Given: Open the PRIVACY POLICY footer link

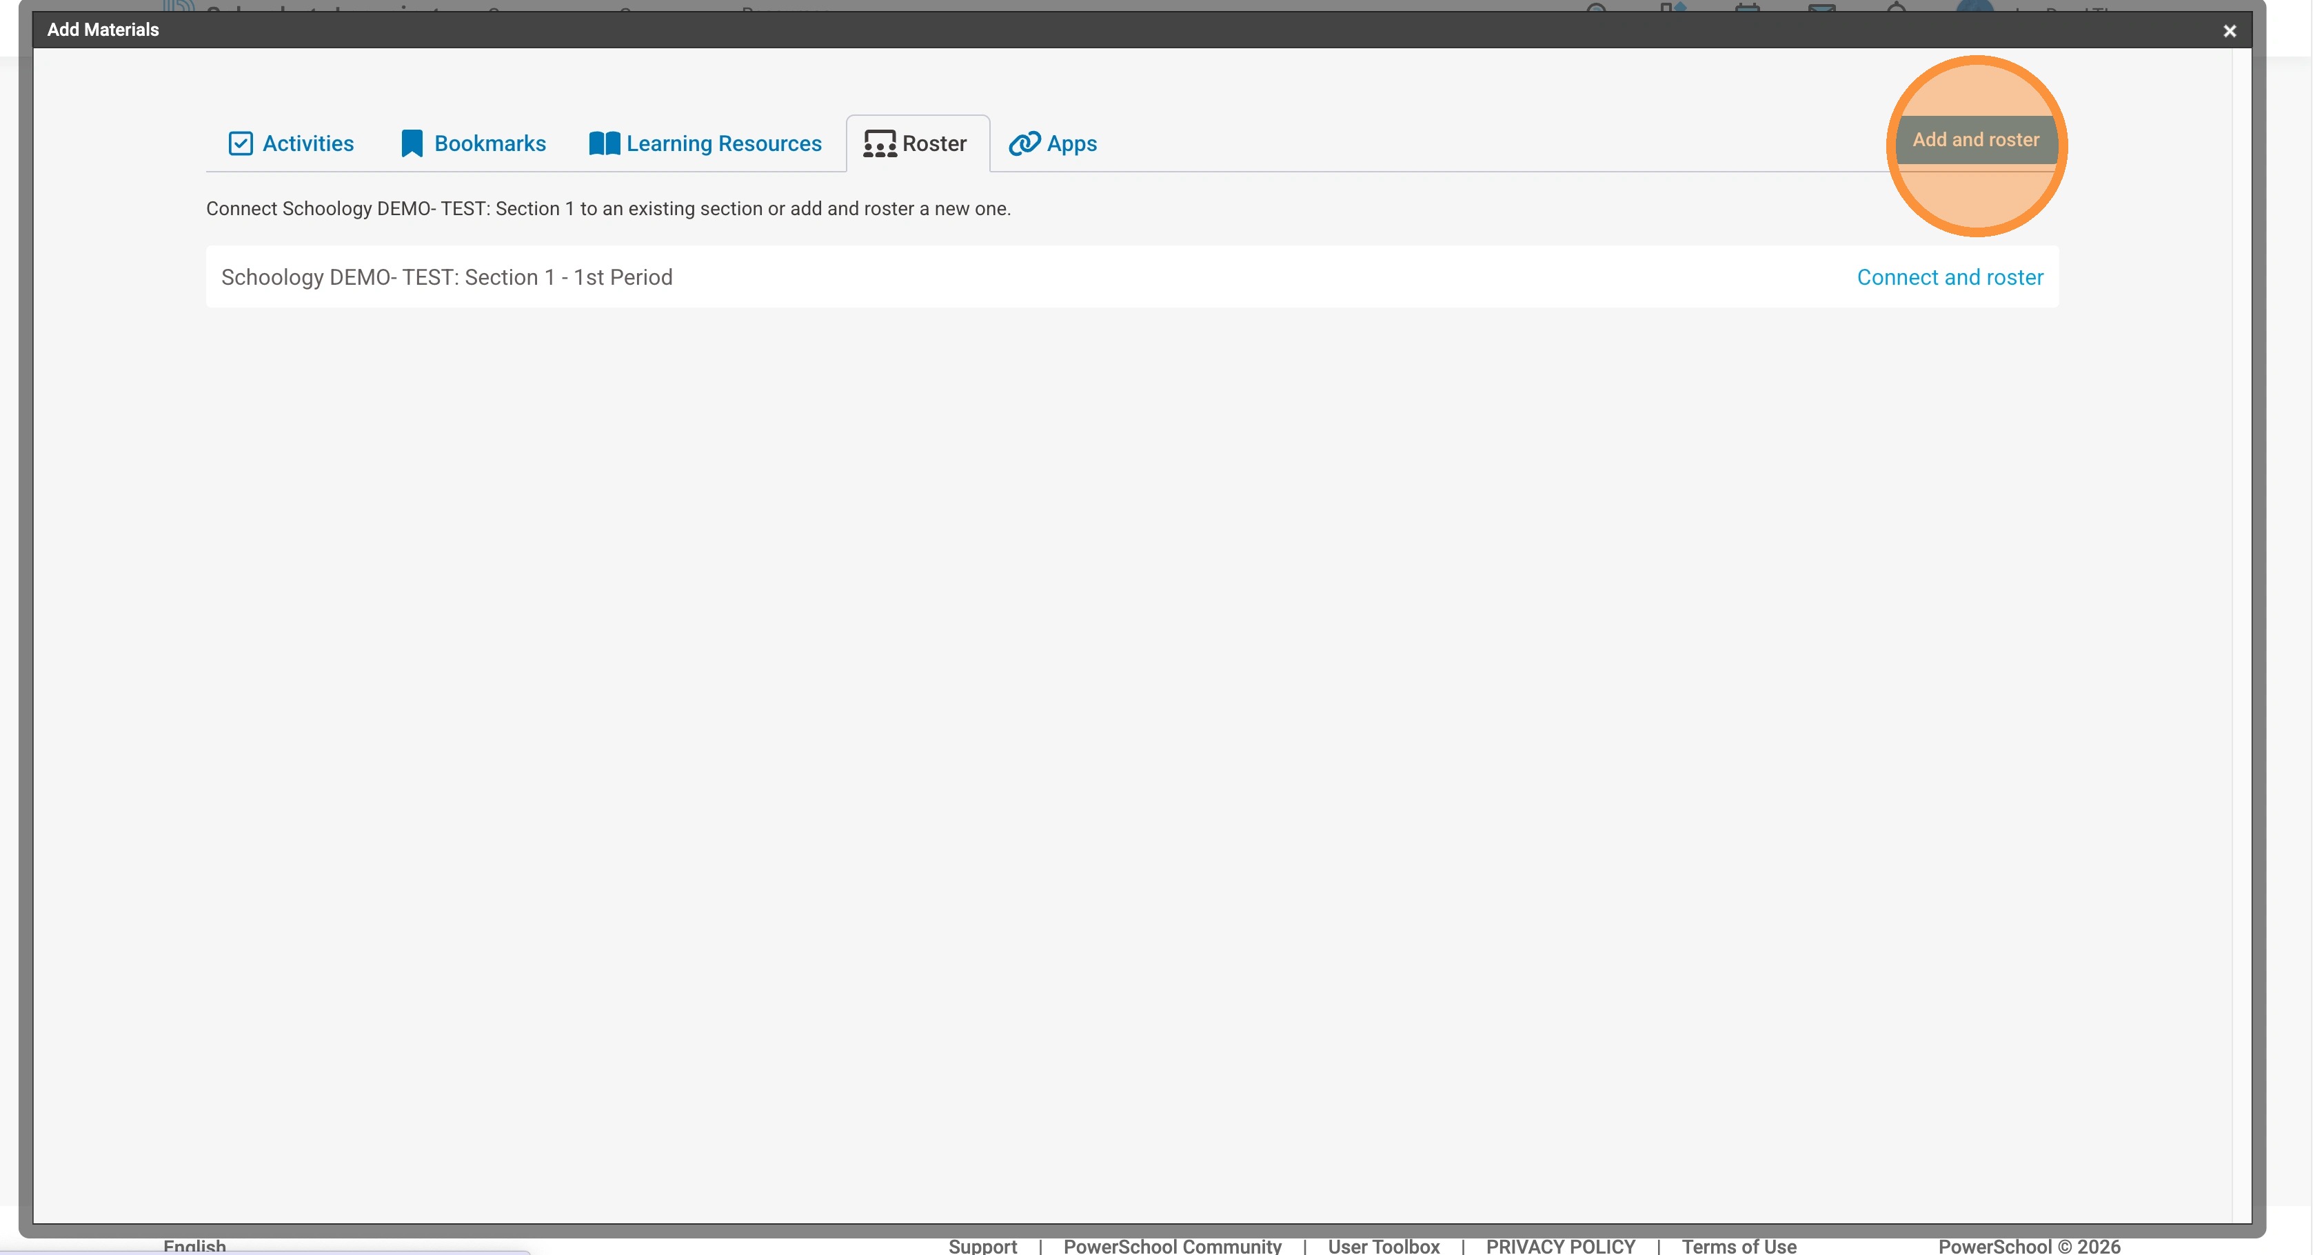Looking at the screenshot, I should coord(1559,1245).
